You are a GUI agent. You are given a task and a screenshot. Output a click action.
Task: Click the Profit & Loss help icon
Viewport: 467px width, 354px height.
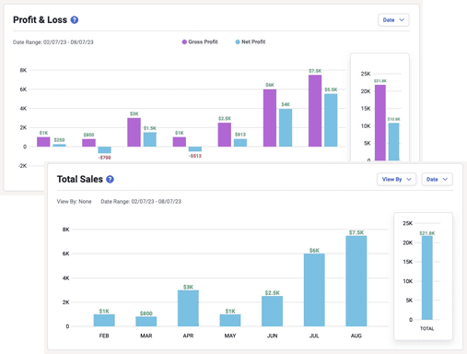tap(75, 20)
